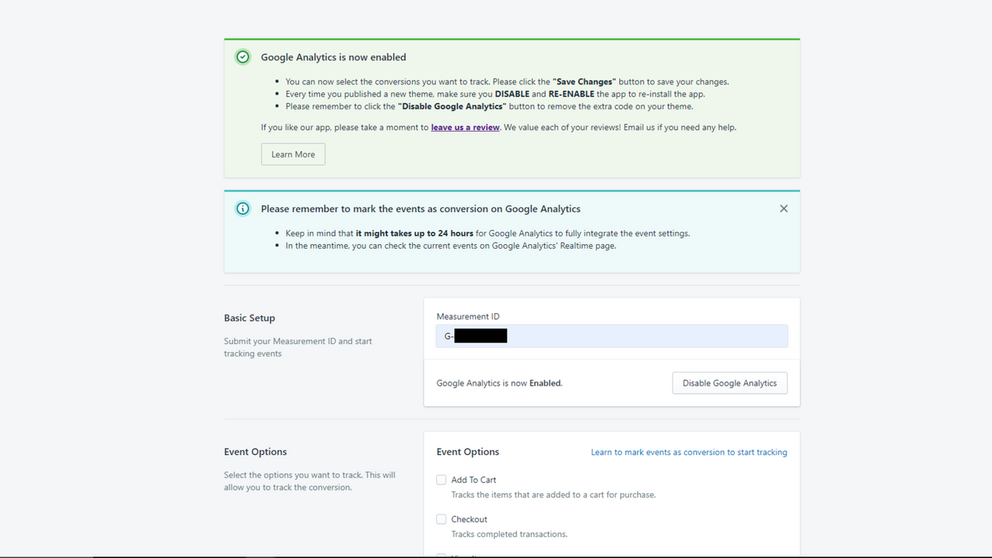Open the leave us a review link
The image size is (992, 558).
pyautogui.click(x=464, y=127)
